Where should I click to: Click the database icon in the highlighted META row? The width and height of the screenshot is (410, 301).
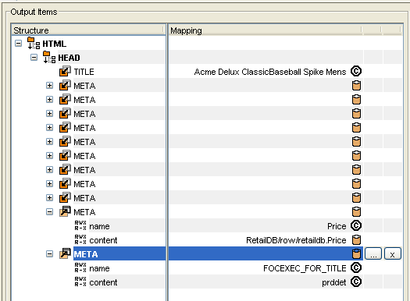click(356, 253)
